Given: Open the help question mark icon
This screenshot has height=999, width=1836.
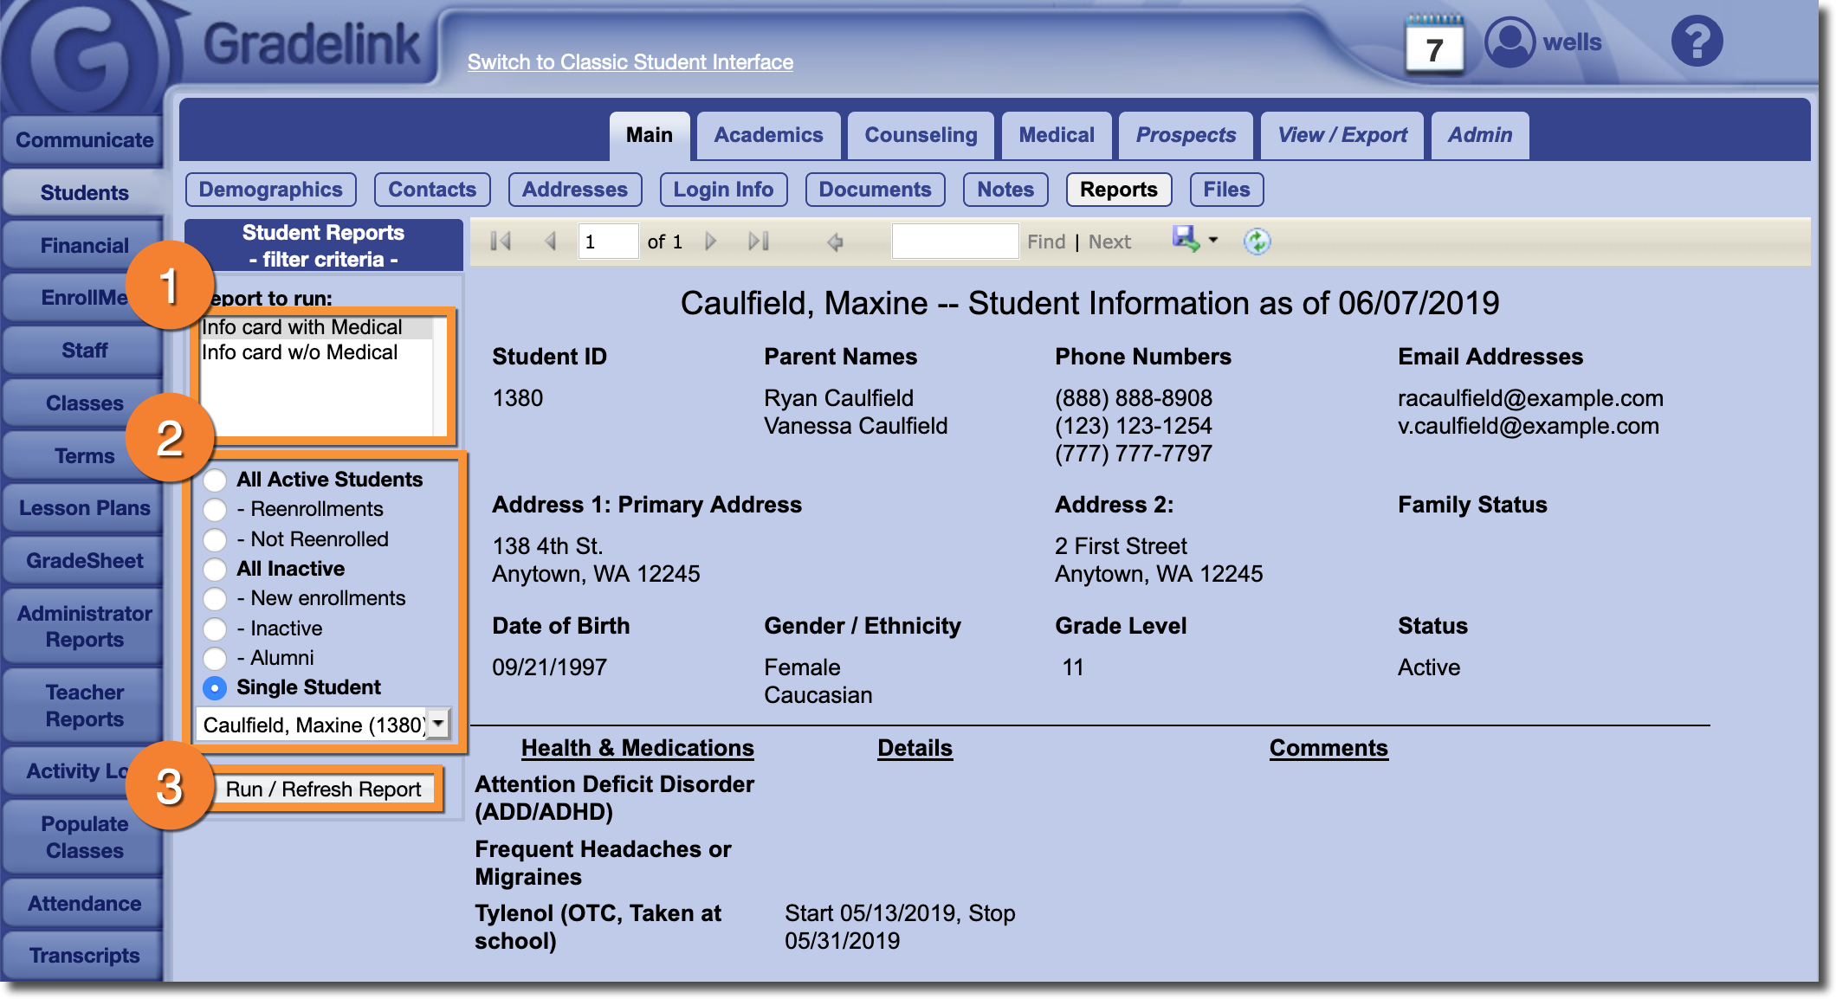Looking at the screenshot, I should (x=1696, y=42).
